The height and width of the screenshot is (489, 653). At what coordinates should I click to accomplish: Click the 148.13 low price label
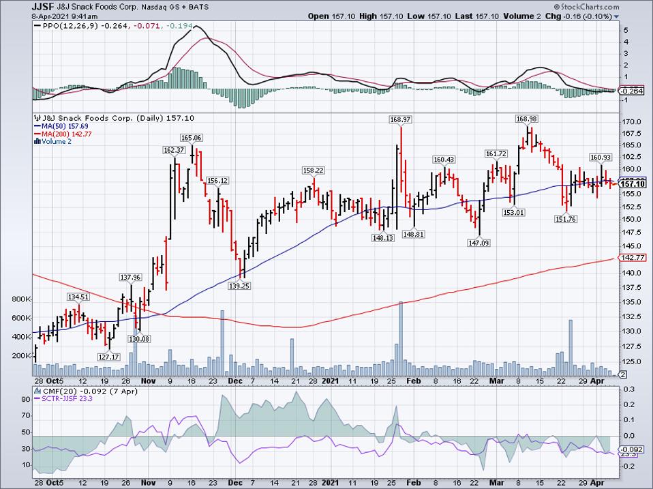(382, 238)
